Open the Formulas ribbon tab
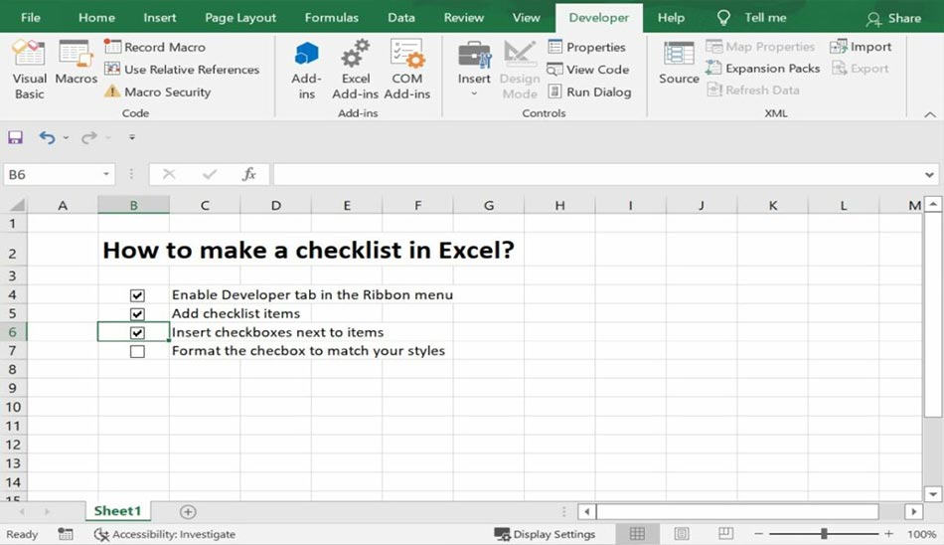Image resolution: width=944 pixels, height=545 pixels. (x=331, y=17)
